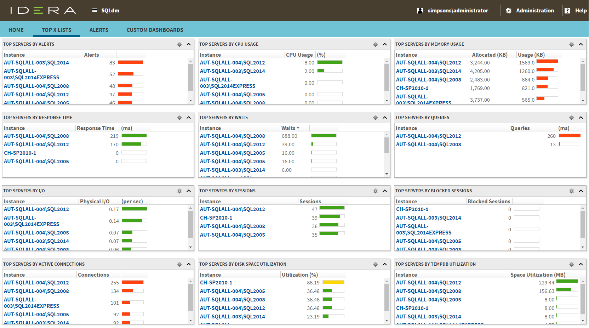Go to the Home tab
The height and width of the screenshot is (328, 589).
click(16, 30)
